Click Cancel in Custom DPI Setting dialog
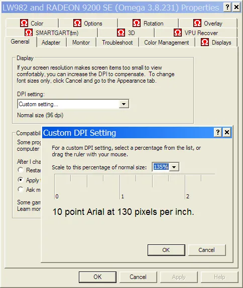 point(207,250)
